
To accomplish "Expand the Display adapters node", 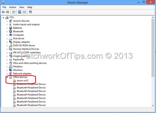I will [7, 42].
